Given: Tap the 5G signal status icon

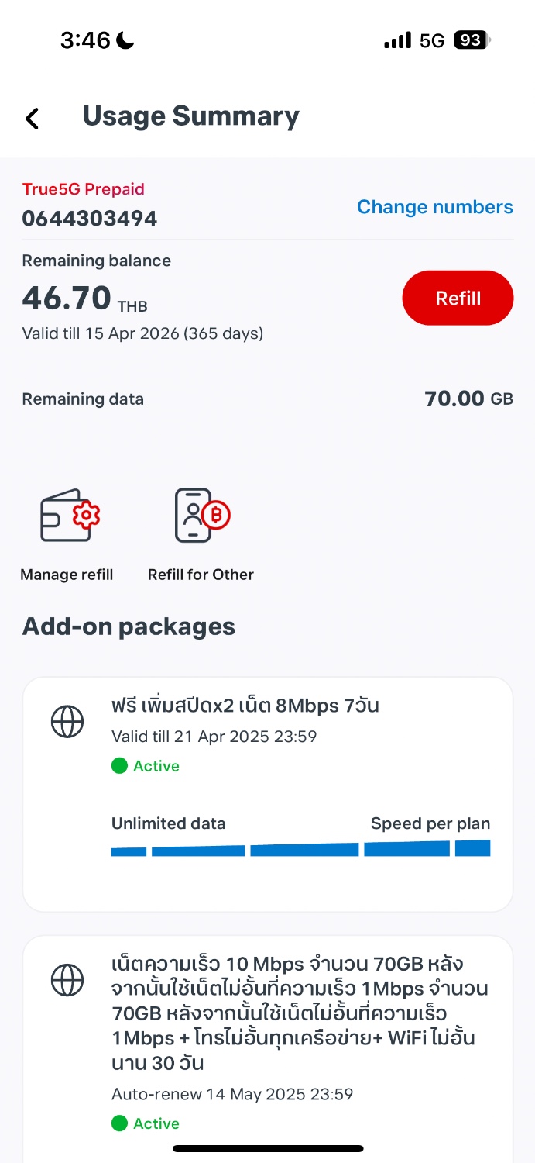Looking at the screenshot, I should [x=431, y=40].
